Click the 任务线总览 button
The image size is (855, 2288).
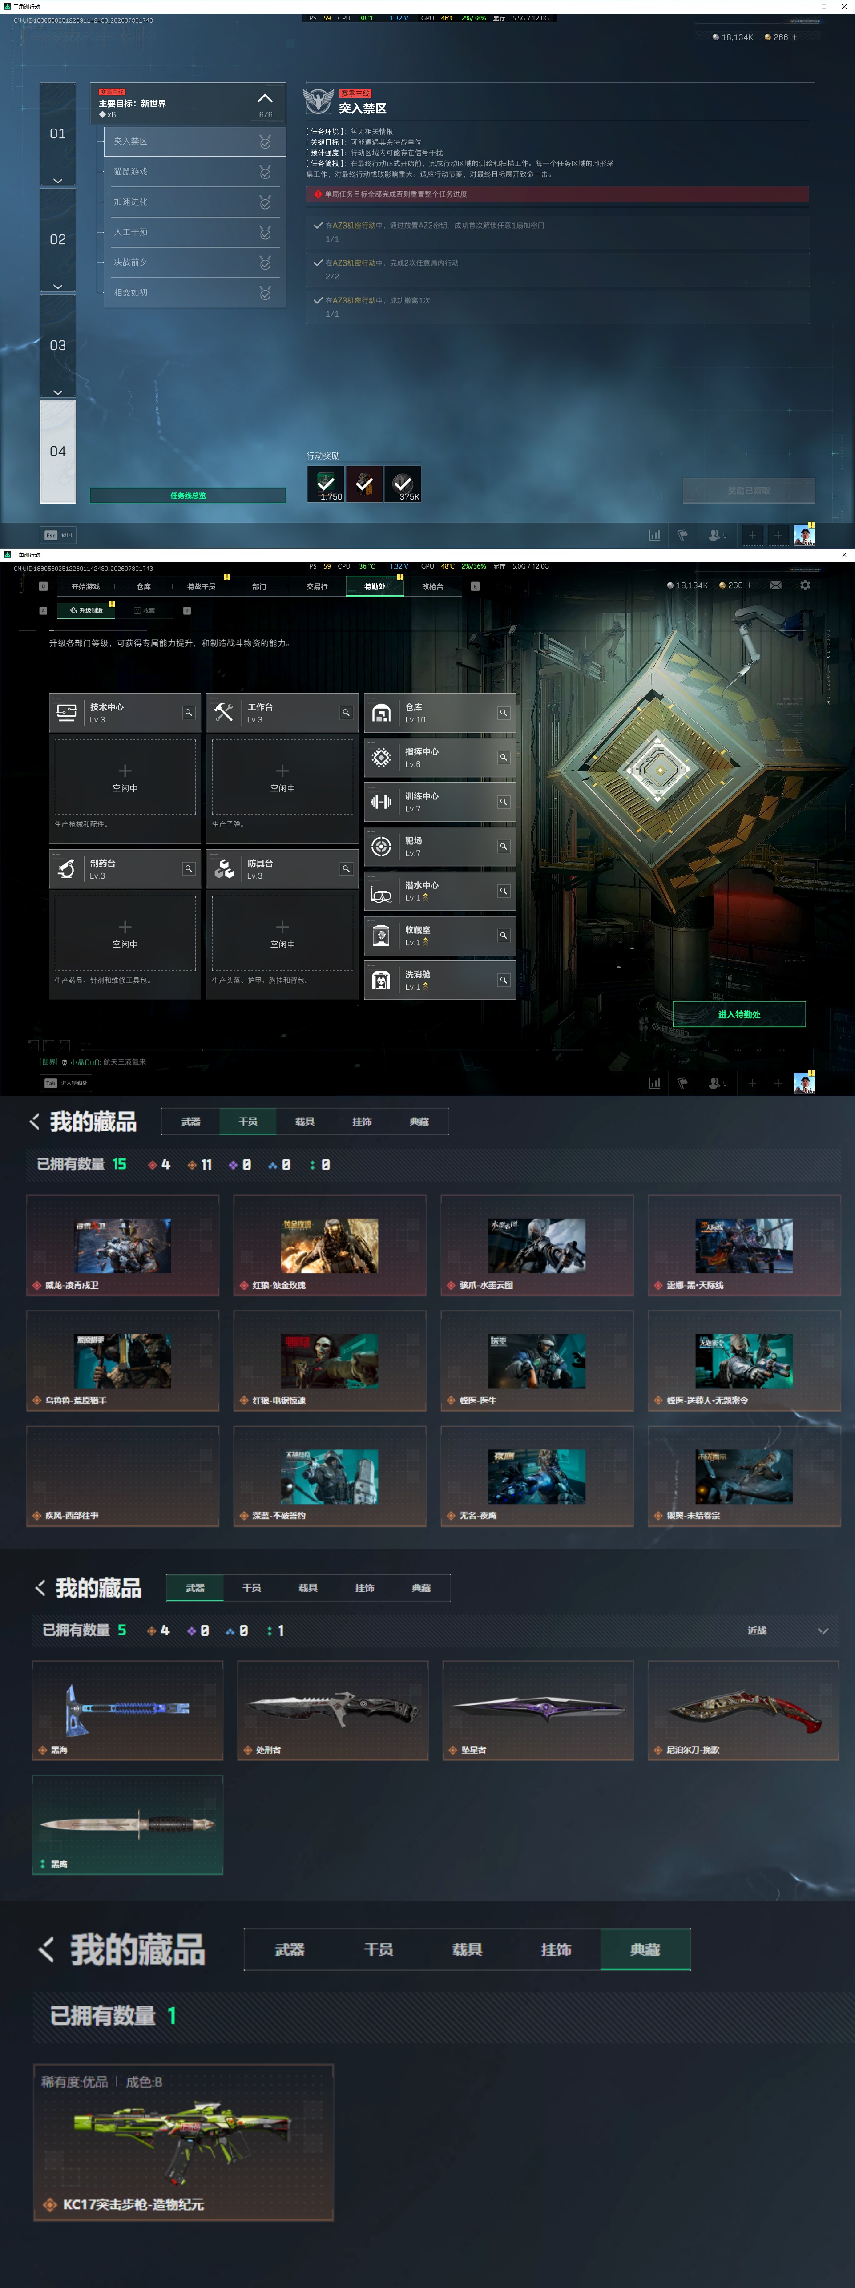pos(188,496)
